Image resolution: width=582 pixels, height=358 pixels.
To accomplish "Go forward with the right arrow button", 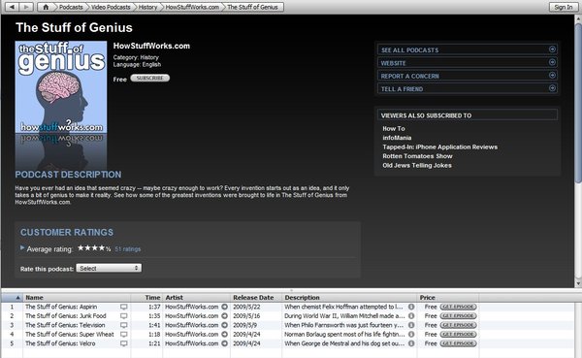I will point(26,7).
